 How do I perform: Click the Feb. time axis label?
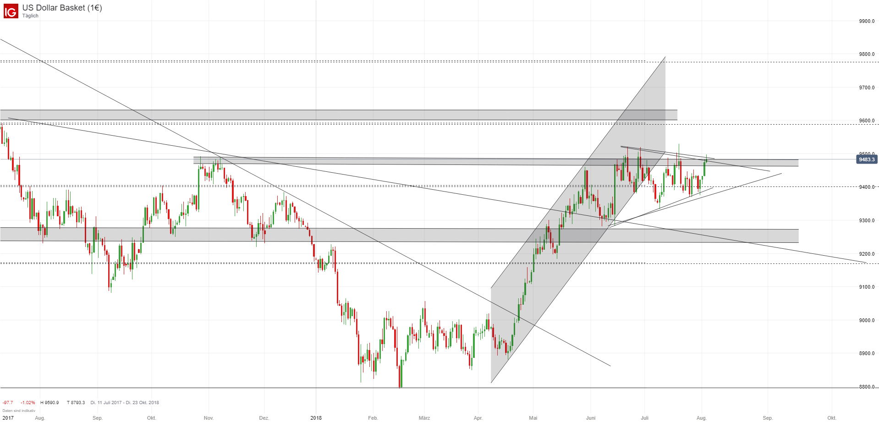[373, 418]
